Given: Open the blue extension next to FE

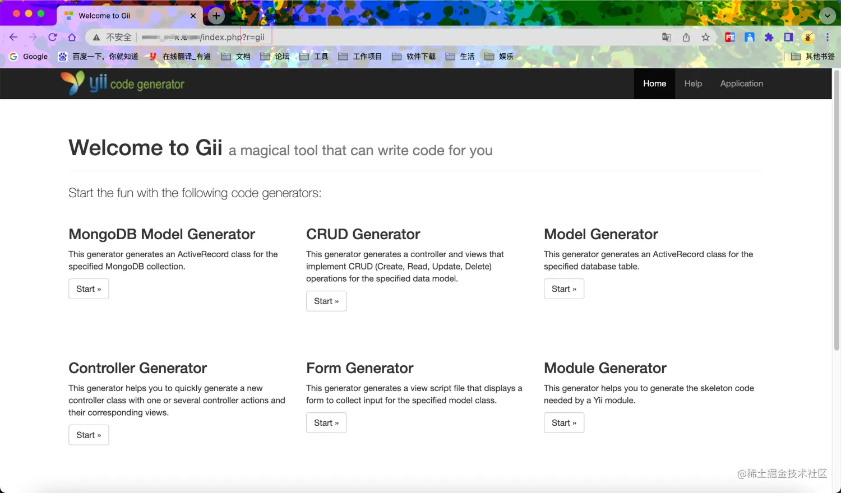Looking at the screenshot, I should click(750, 38).
